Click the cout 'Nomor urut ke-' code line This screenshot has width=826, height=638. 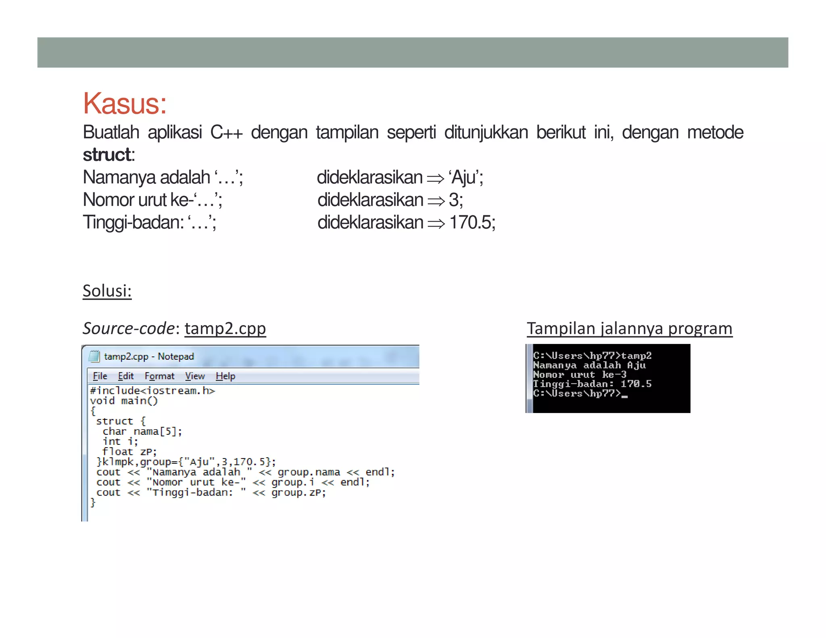tap(233, 482)
